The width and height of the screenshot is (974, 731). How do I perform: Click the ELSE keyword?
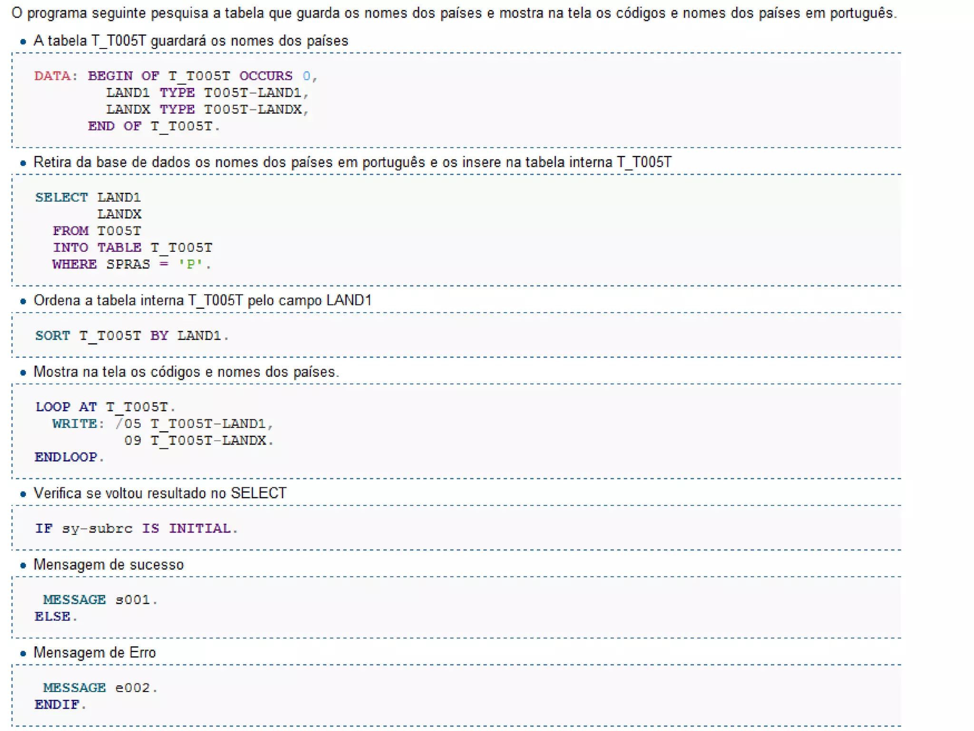point(52,616)
